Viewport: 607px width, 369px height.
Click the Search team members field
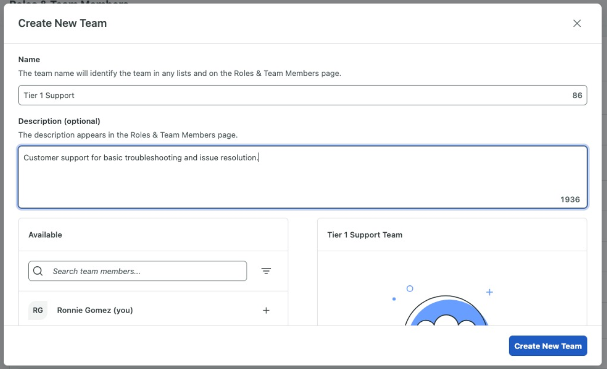pyautogui.click(x=137, y=271)
